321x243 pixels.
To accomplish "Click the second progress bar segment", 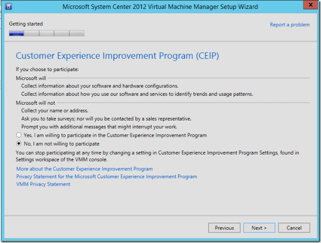I will click(32, 34).
